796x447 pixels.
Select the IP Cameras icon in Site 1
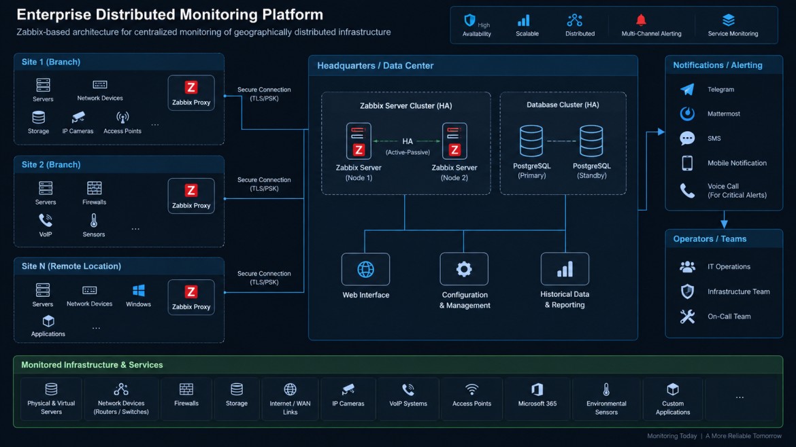[x=78, y=118]
